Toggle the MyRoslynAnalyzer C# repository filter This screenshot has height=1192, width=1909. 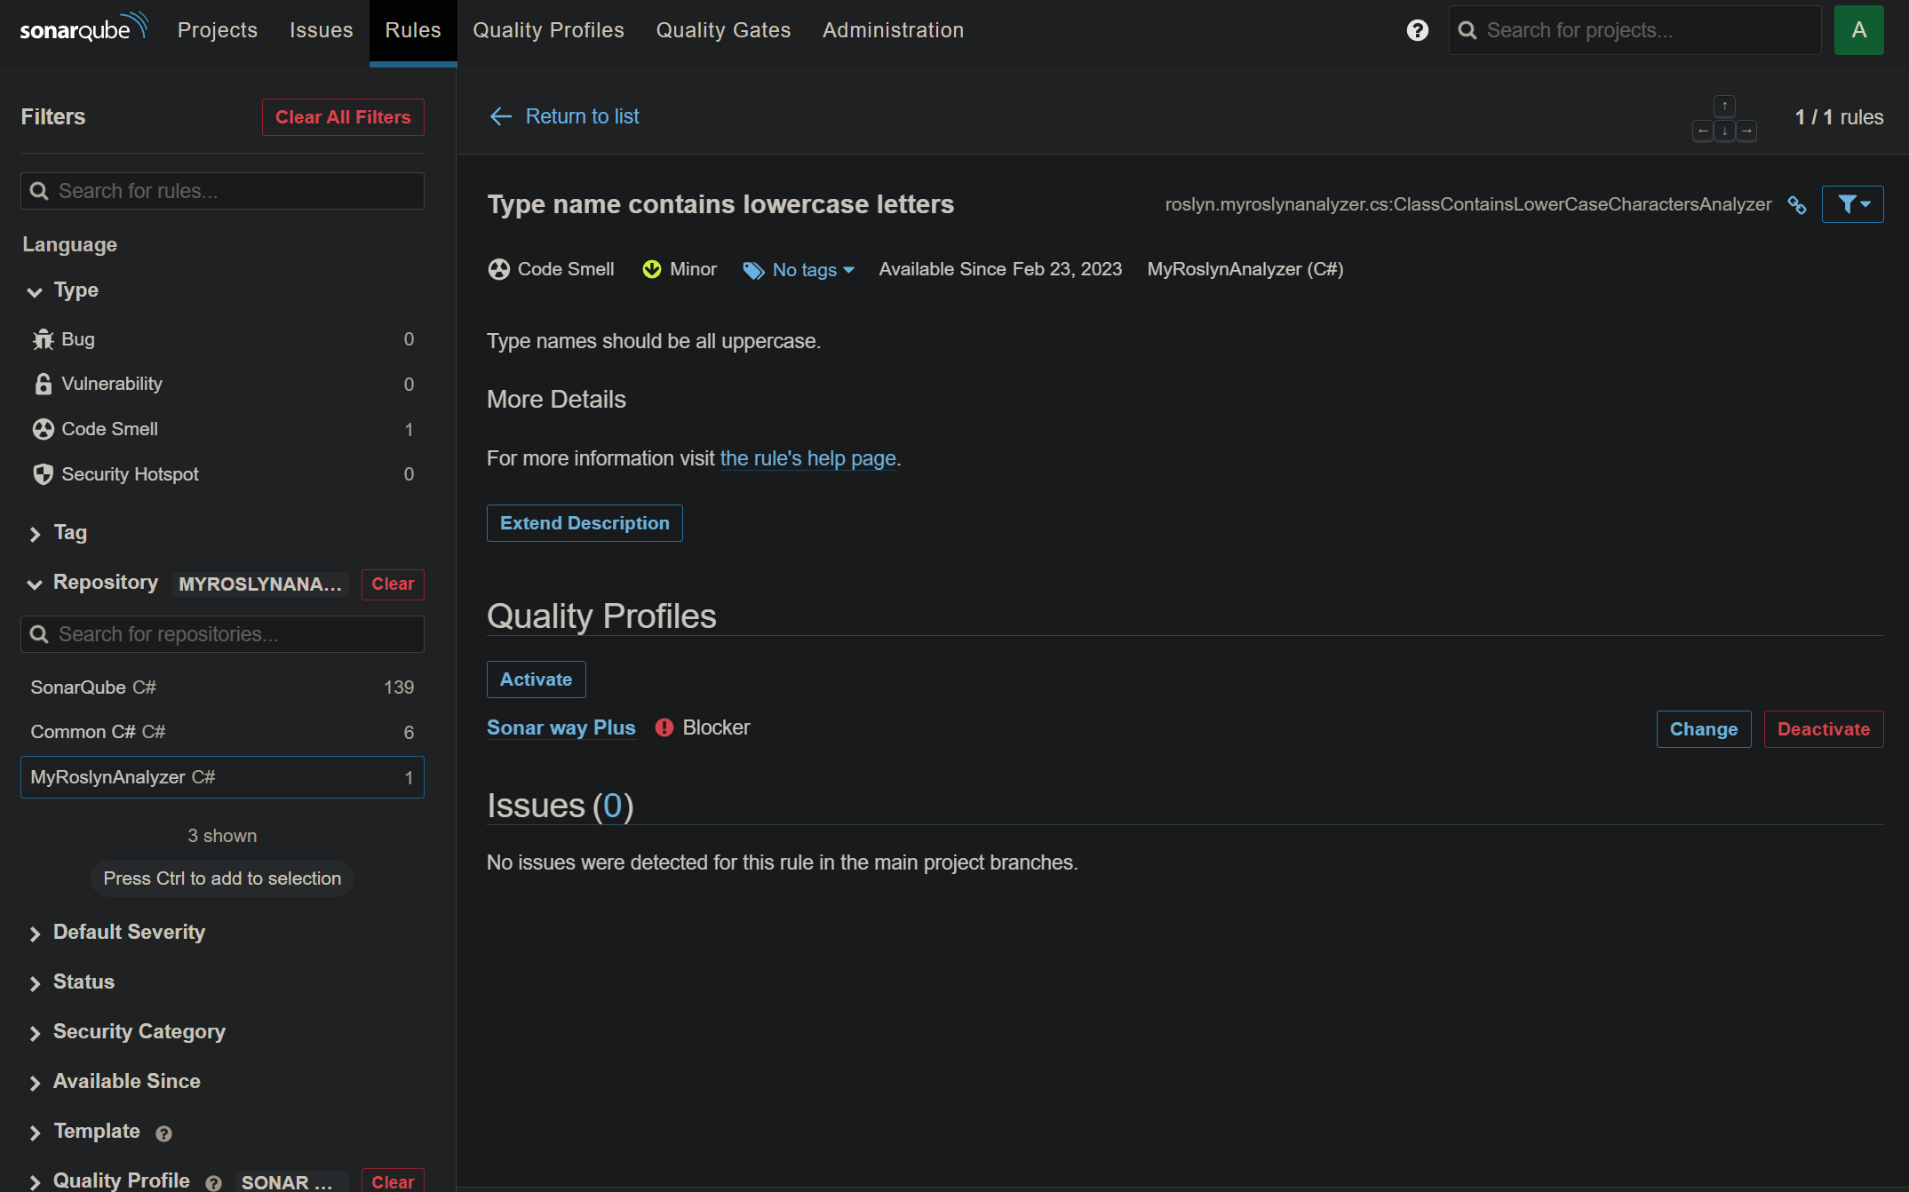(221, 776)
